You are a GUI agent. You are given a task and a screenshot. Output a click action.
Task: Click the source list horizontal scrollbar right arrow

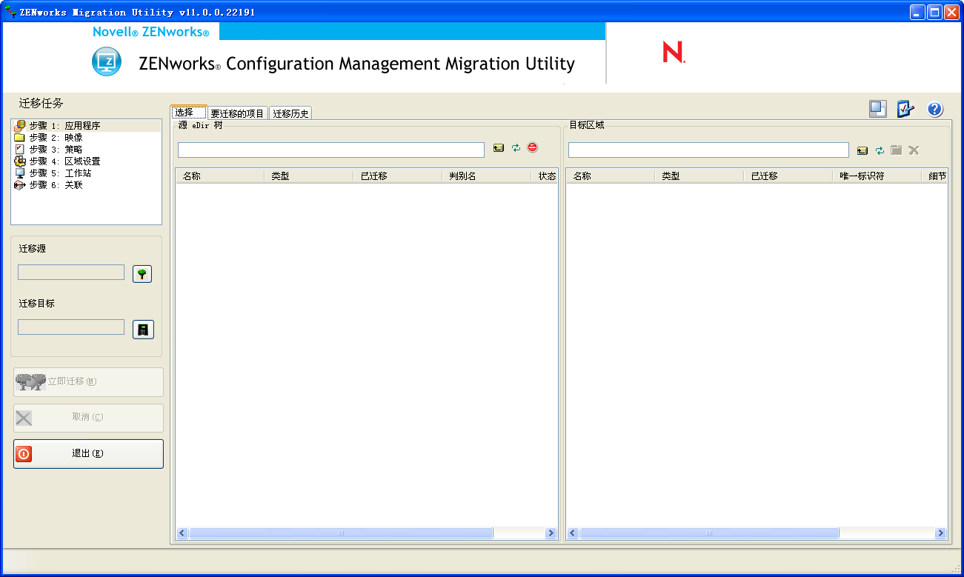coord(551,533)
